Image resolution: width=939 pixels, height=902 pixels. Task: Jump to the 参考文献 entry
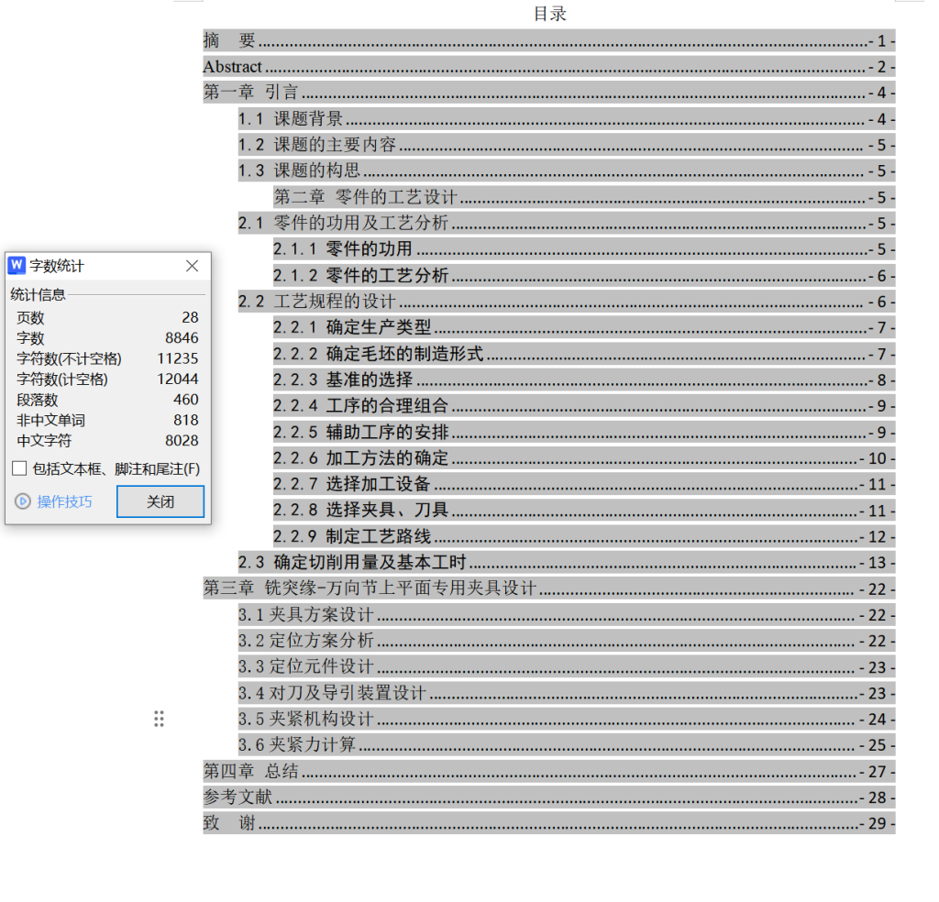pyautogui.click(x=238, y=797)
